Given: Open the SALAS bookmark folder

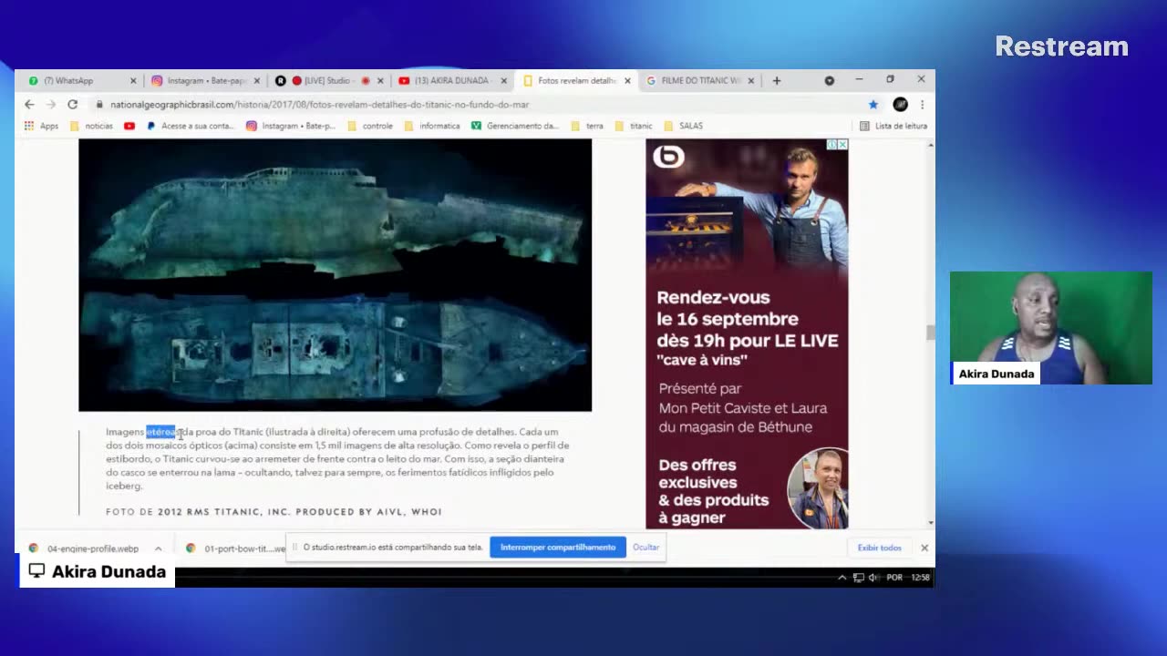Looking at the screenshot, I should 684,126.
